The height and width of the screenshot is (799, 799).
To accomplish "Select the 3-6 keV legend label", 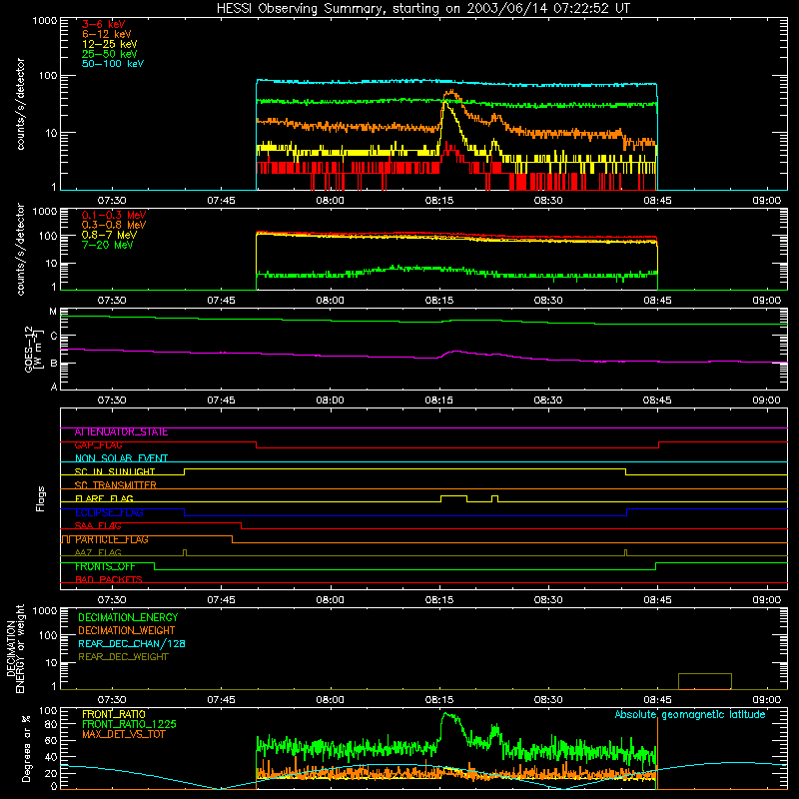I will (x=103, y=24).
